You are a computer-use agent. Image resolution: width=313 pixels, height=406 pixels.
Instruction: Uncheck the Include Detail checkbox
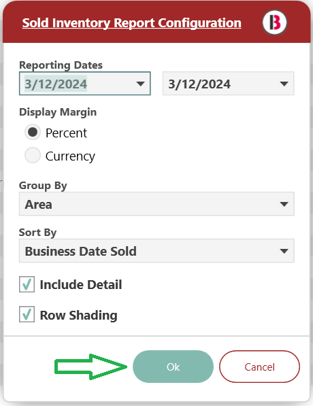click(x=27, y=284)
